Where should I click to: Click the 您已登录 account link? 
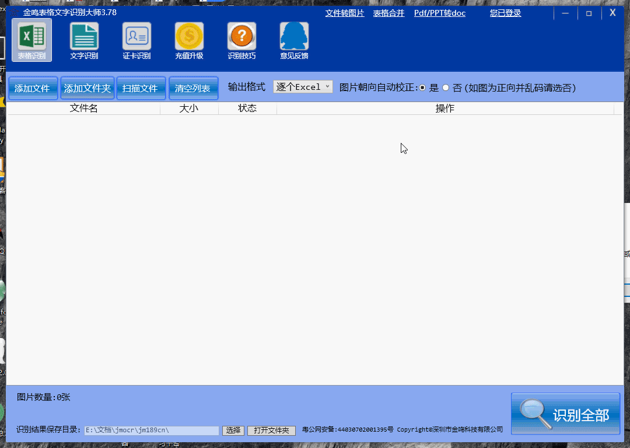pos(505,13)
